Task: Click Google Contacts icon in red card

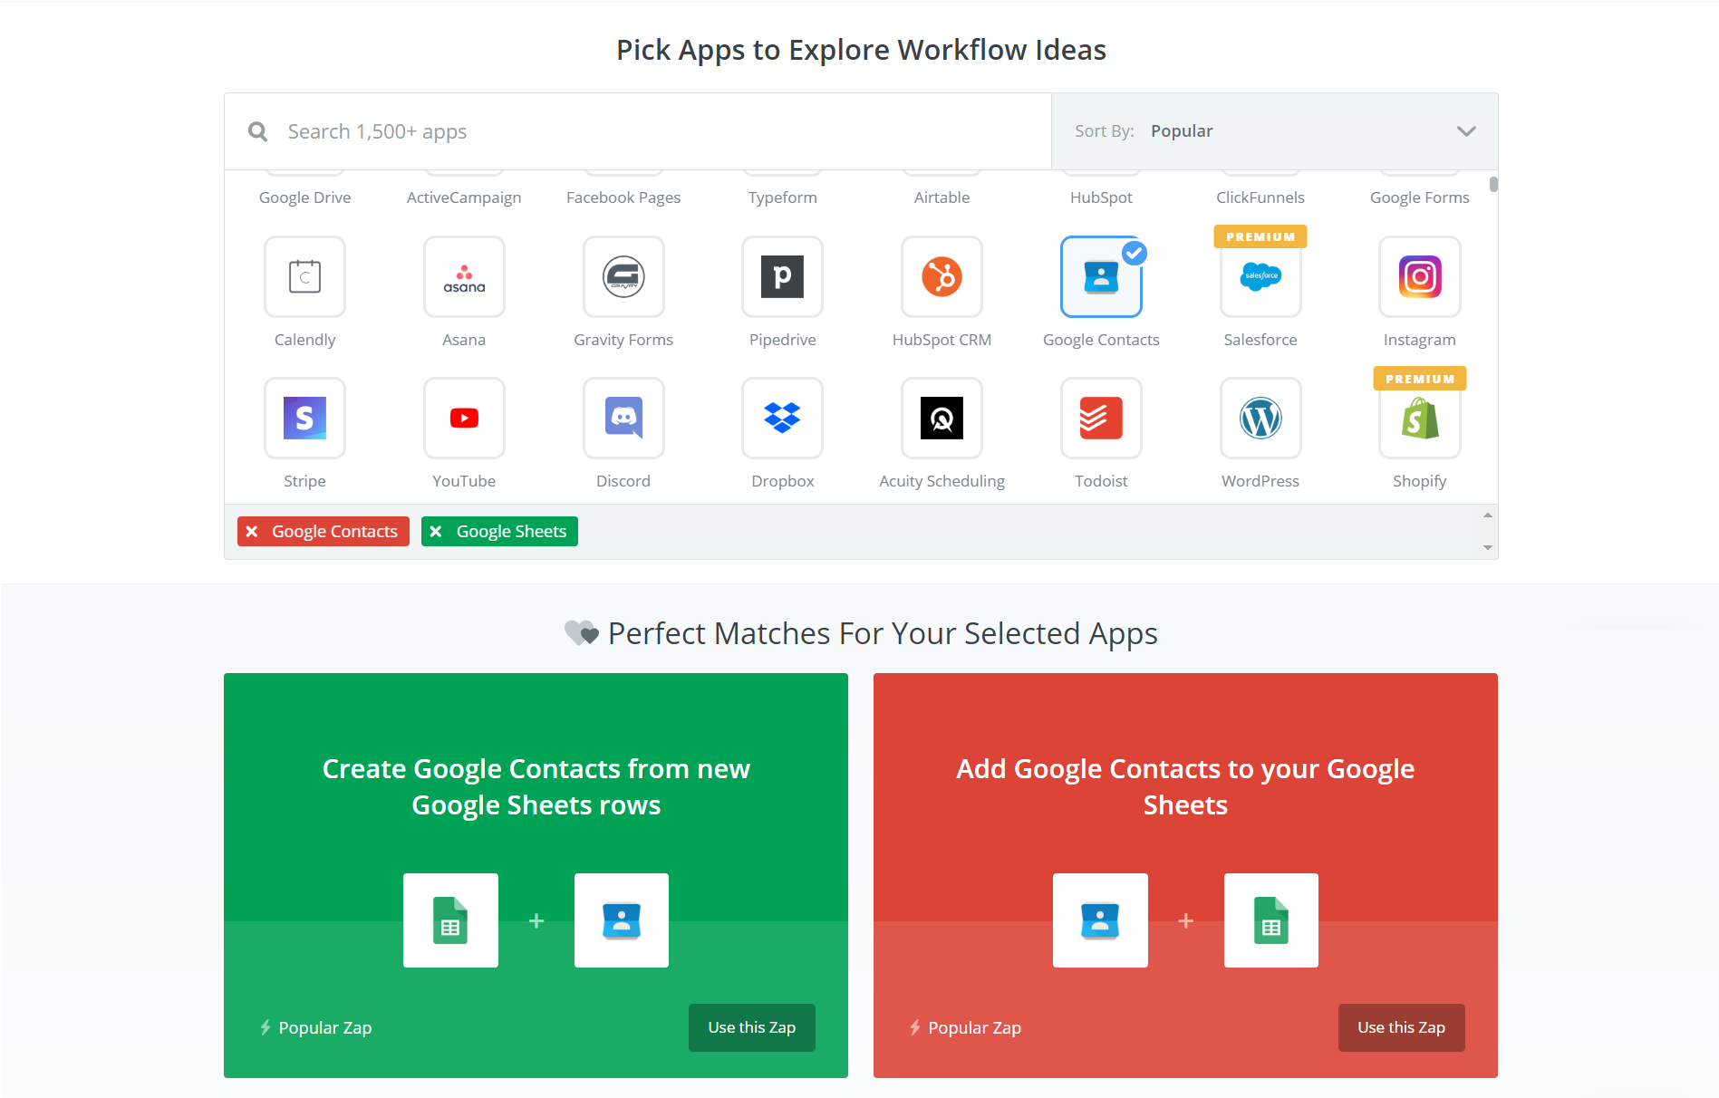Action: [x=1100, y=920]
